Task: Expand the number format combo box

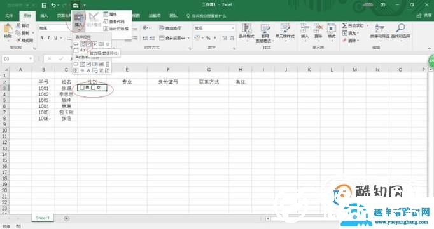Action: click(x=233, y=28)
